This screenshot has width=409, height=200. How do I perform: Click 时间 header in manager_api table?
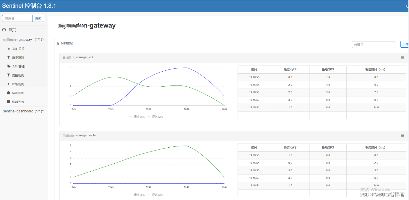[x=254, y=70]
